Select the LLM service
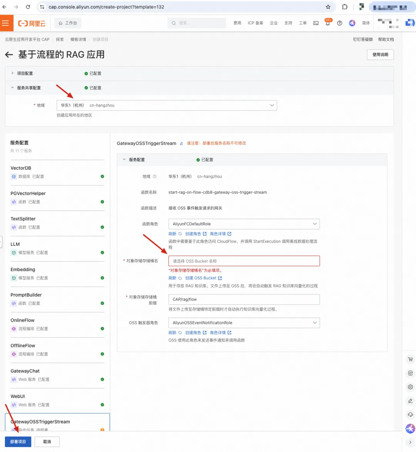416x452 pixels. coord(57,248)
